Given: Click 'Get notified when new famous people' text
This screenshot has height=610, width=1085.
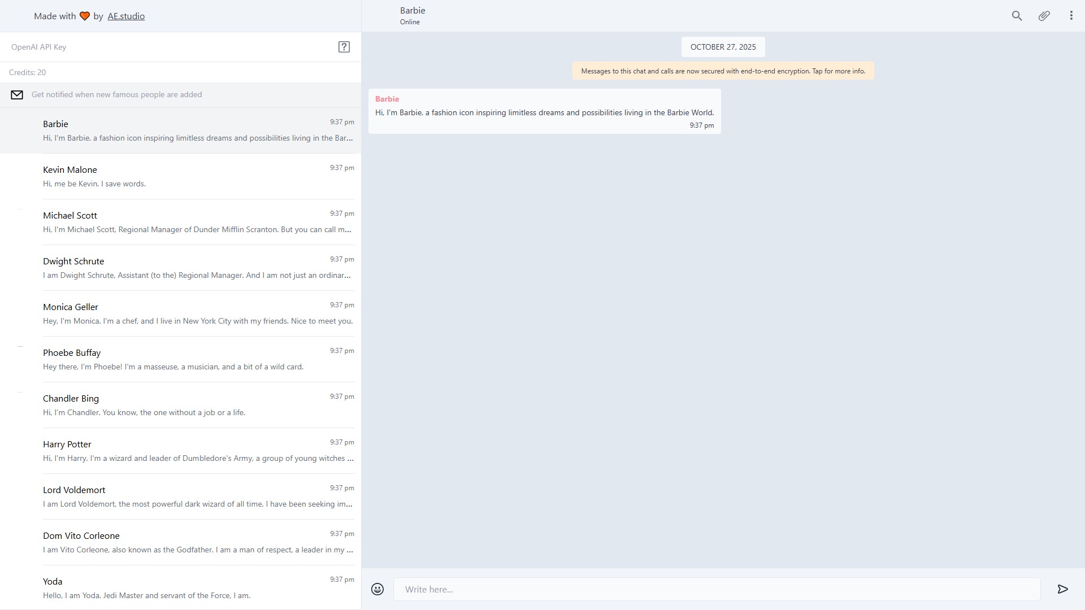Looking at the screenshot, I should click(x=116, y=94).
